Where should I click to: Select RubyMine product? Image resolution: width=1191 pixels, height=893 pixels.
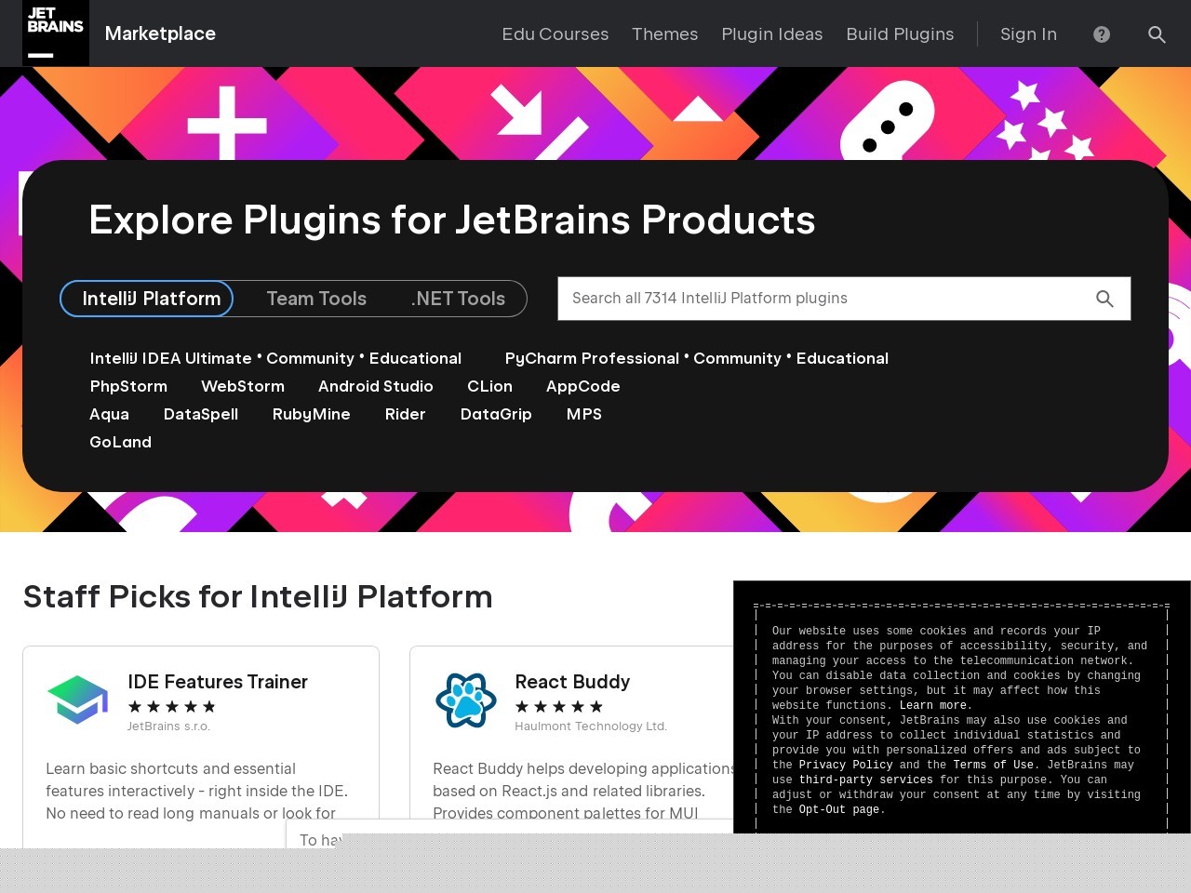point(311,414)
